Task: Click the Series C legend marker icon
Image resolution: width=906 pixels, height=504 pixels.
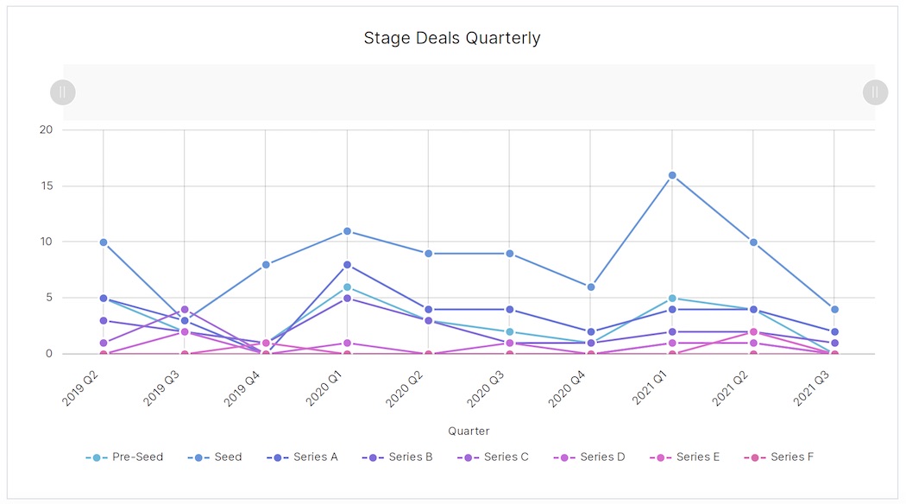Action: coord(469,457)
